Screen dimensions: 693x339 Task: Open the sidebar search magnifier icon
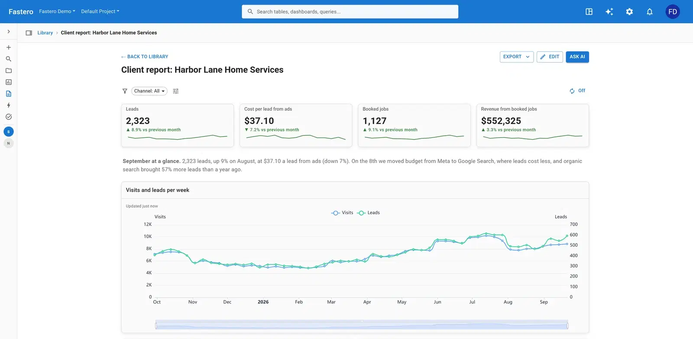[8, 59]
